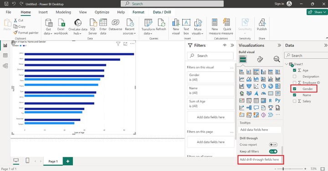Collapse the Visualizations pane chevrons
This screenshot has width=328, height=171.
(279, 45)
